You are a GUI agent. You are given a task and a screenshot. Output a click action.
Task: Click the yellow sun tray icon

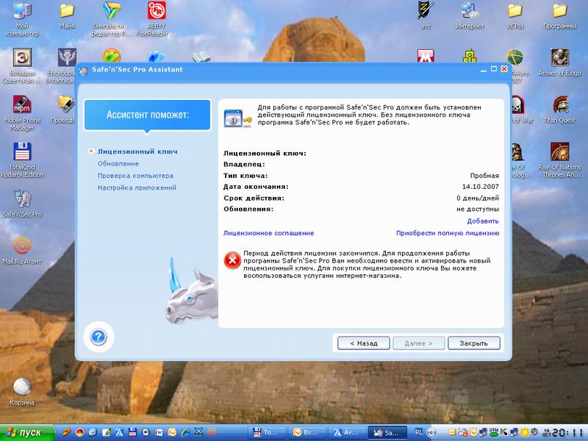[x=524, y=433]
